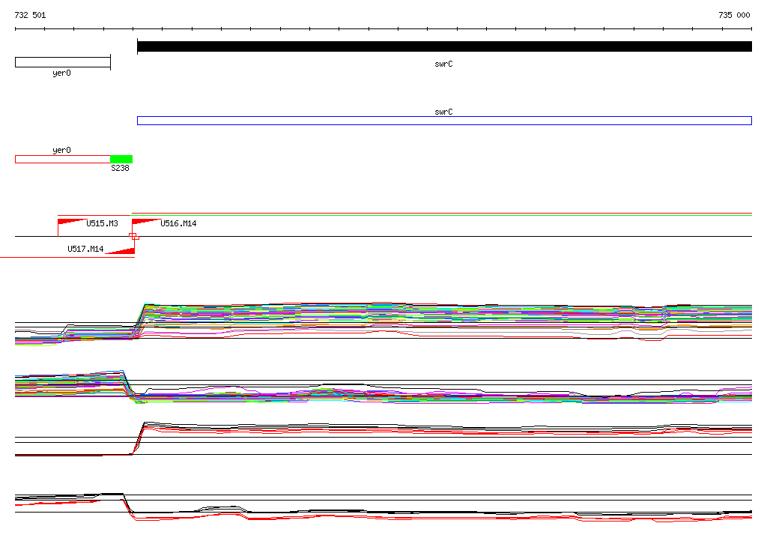Click the 'U517.M14' label
Screen dimensions: 767x535
coord(85,249)
